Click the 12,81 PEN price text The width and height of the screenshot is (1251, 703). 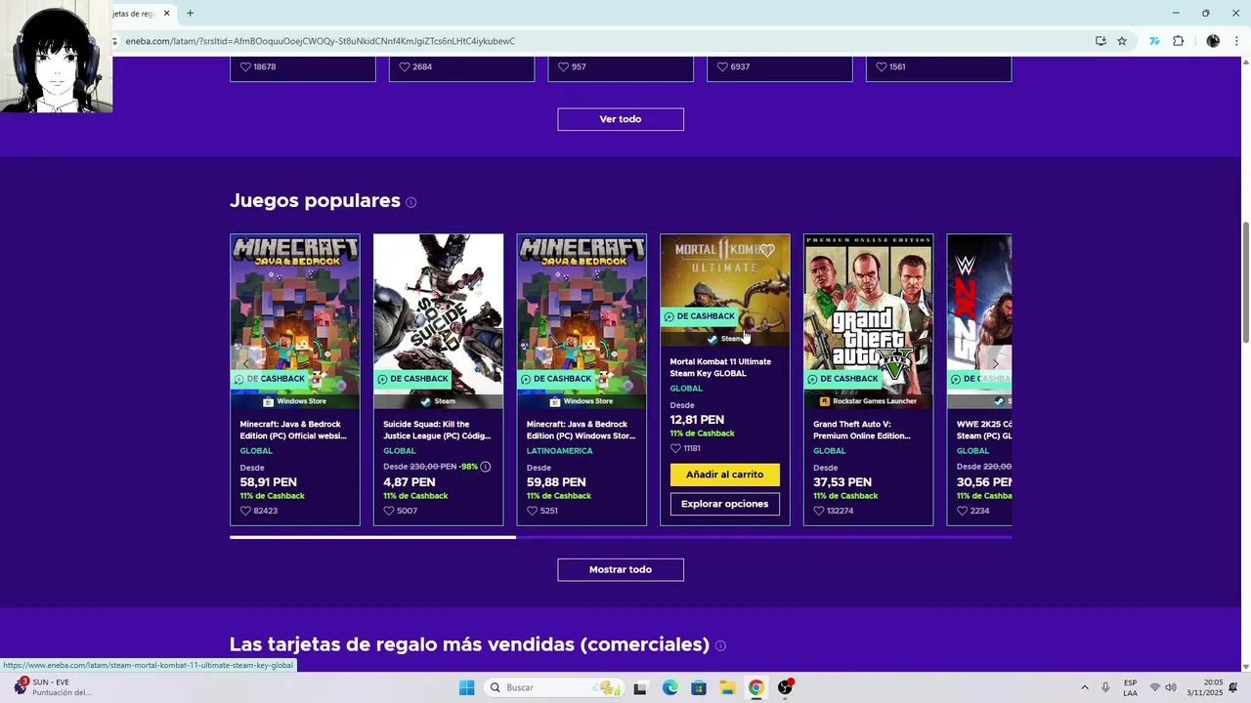coord(697,420)
